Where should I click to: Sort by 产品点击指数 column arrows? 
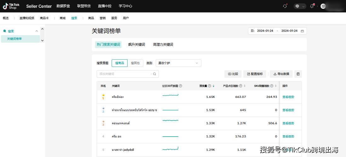245,86
